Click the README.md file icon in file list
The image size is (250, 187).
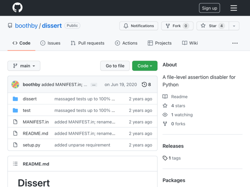pos(15,133)
